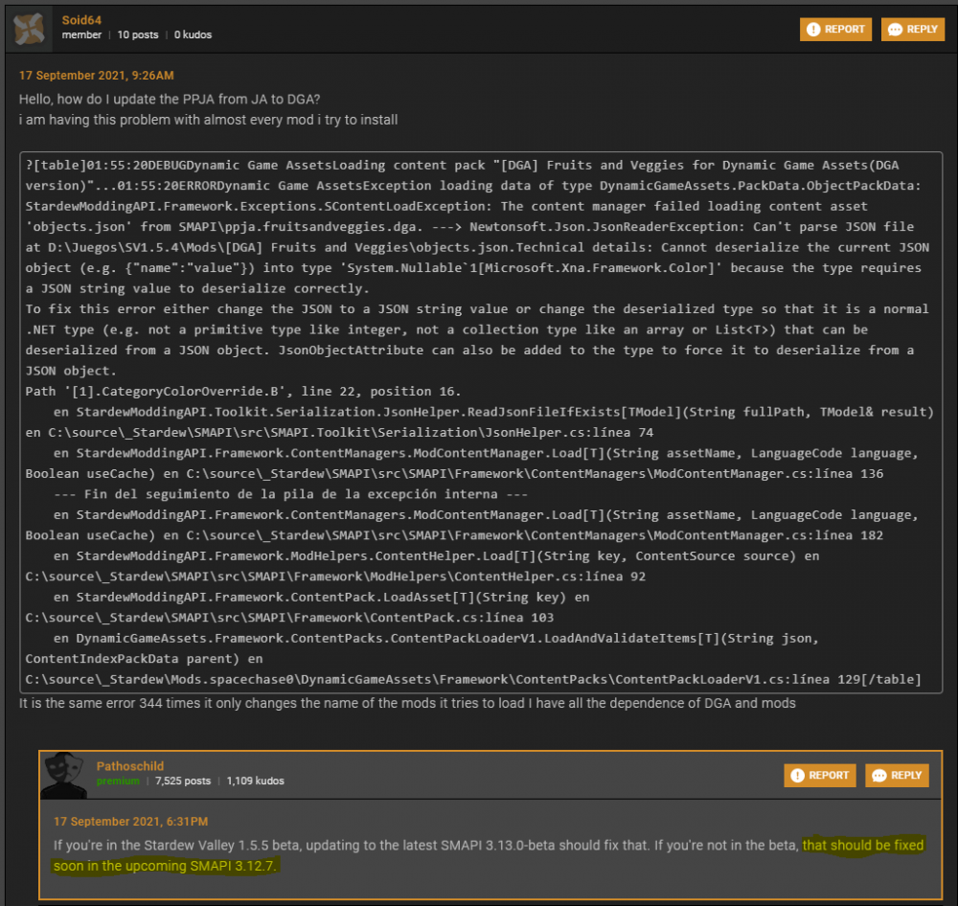Click Soid64's member rank label
This screenshot has width=958, height=906.
(x=81, y=35)
